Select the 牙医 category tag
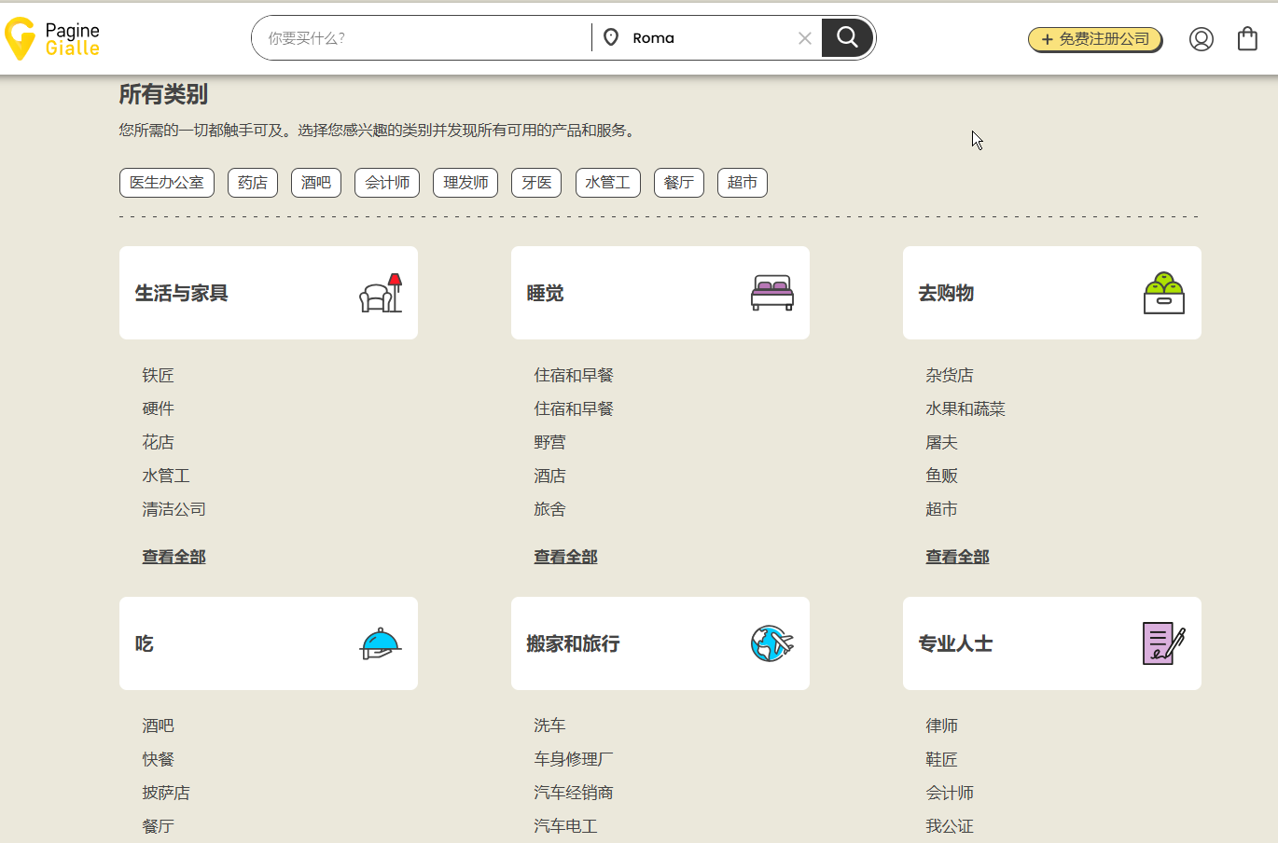This screenshot has width=1278, height=843. (x=536, y=183)
